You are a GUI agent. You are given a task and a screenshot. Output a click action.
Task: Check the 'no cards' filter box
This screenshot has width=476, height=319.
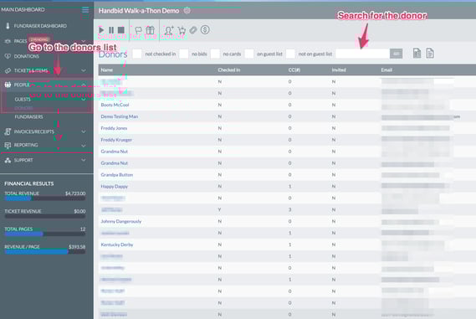point(215,54)
